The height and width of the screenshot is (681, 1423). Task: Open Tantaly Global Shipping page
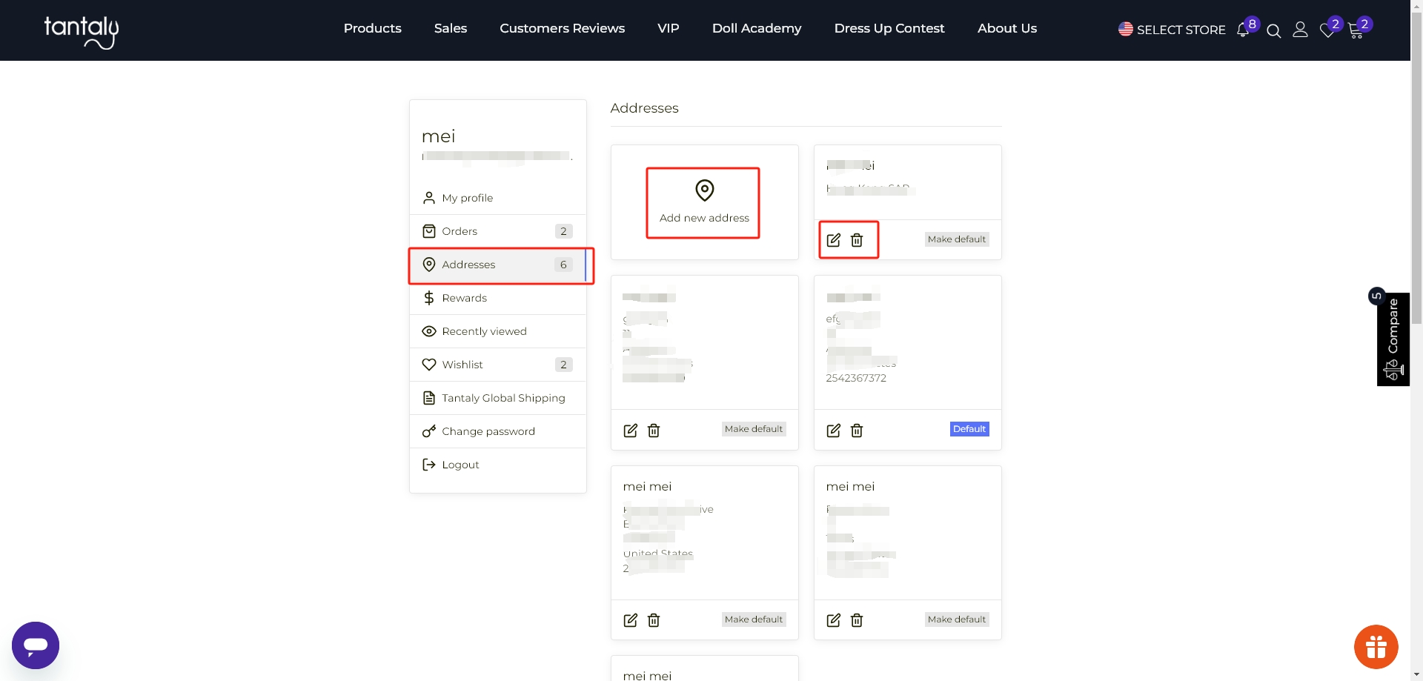coord(498,398)
